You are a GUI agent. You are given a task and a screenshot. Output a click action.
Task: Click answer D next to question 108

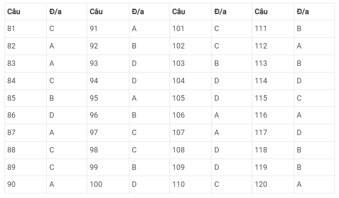point(232,150)
